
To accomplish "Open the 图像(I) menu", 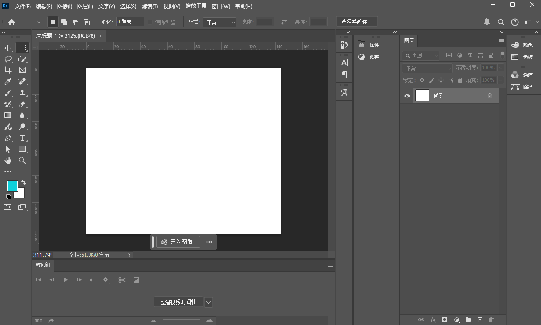I will pos(65,6).
